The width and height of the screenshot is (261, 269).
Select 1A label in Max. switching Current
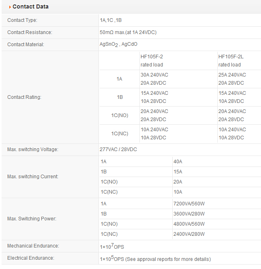tap(103, 162)
